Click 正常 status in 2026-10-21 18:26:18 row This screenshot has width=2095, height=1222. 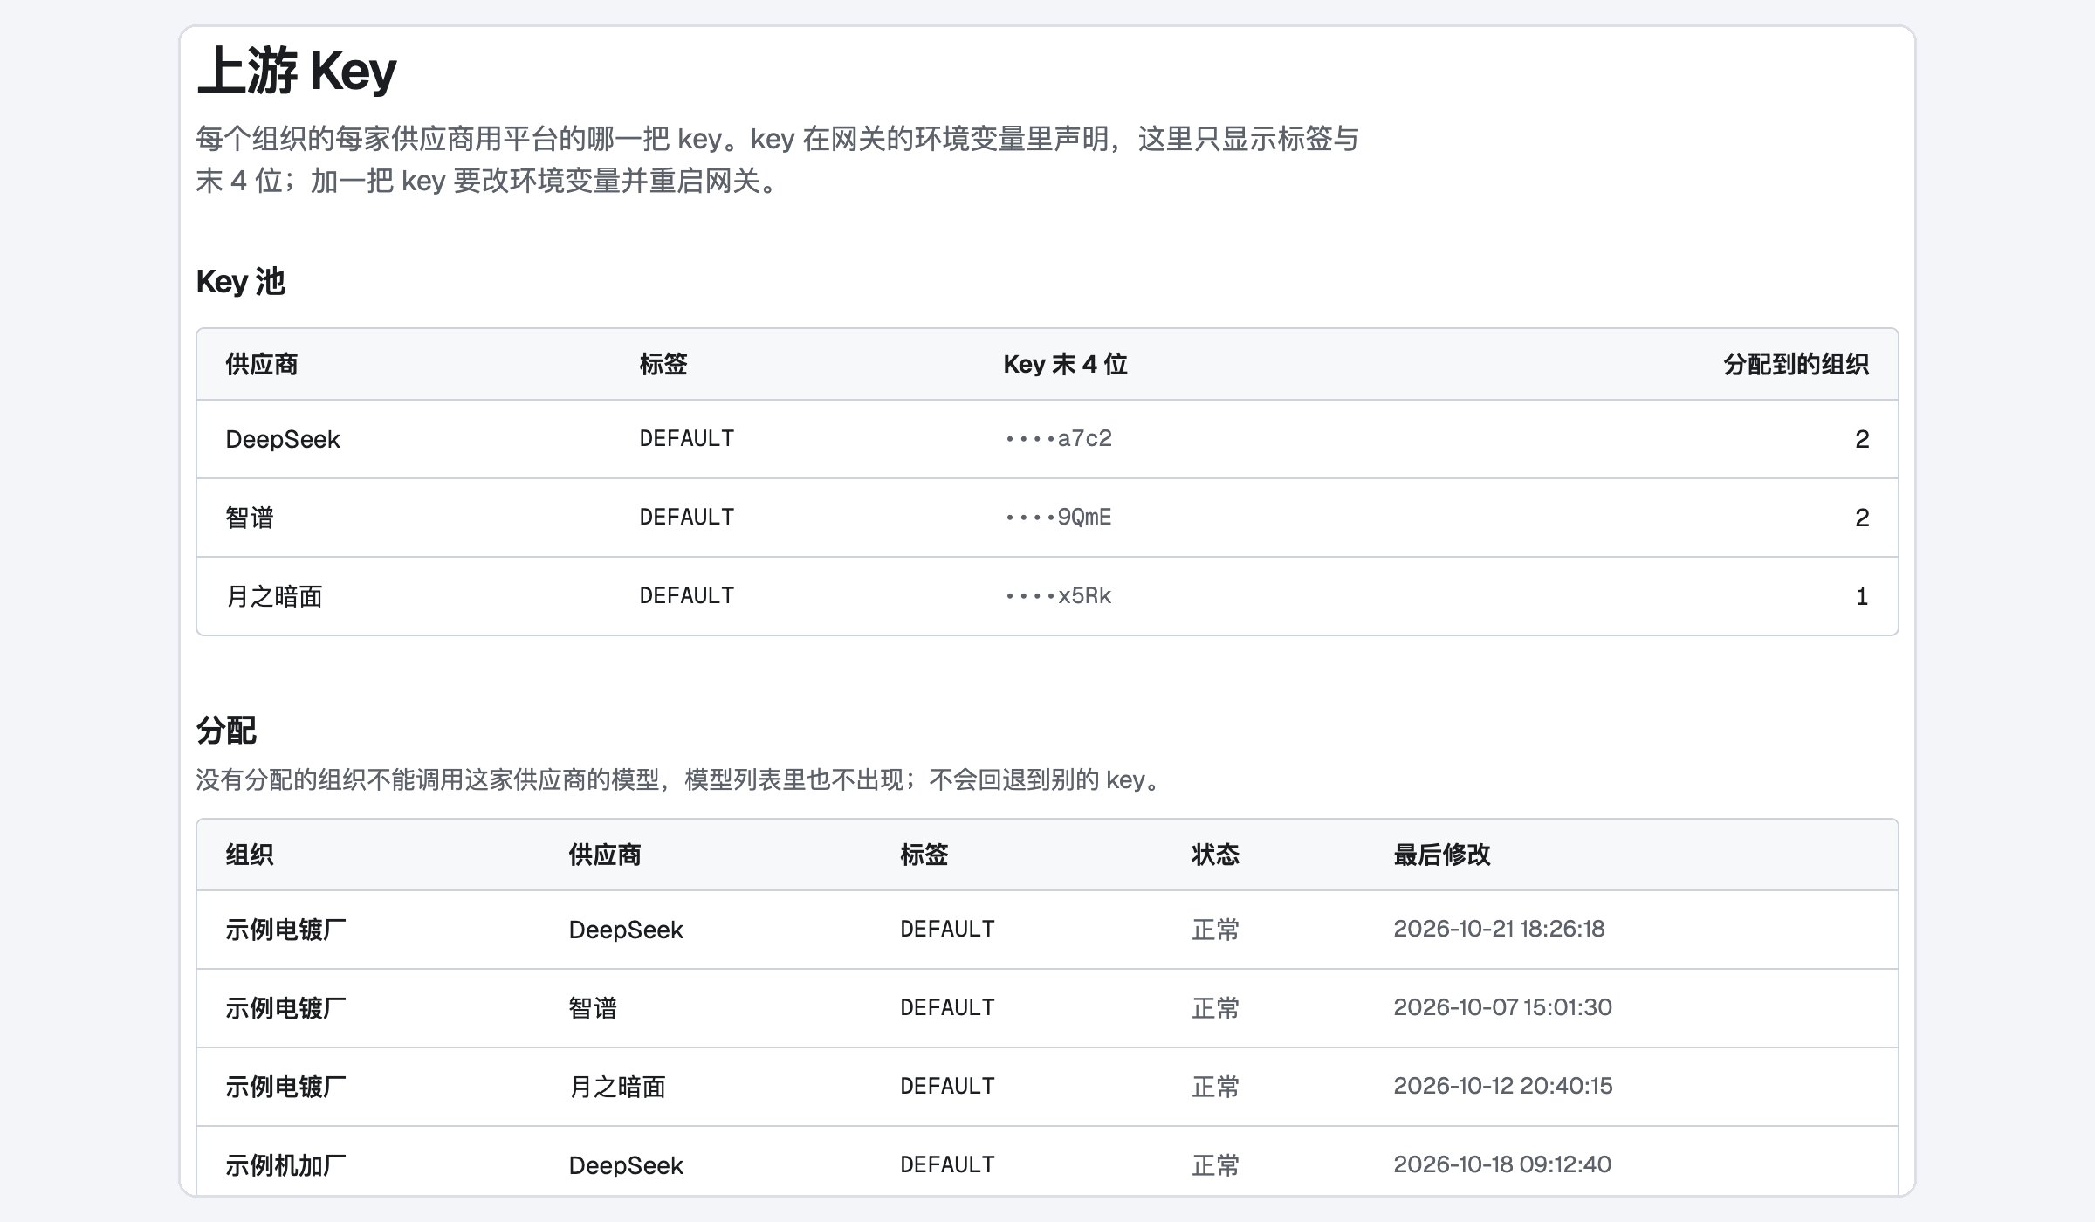pyautogui.click(x=1216, y=930)
